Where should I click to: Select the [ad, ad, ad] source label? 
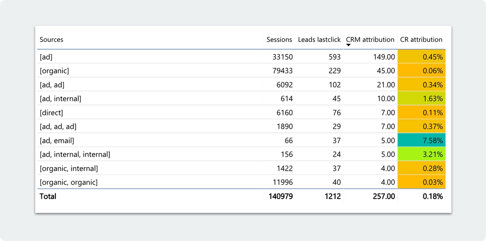pos(58,127)
